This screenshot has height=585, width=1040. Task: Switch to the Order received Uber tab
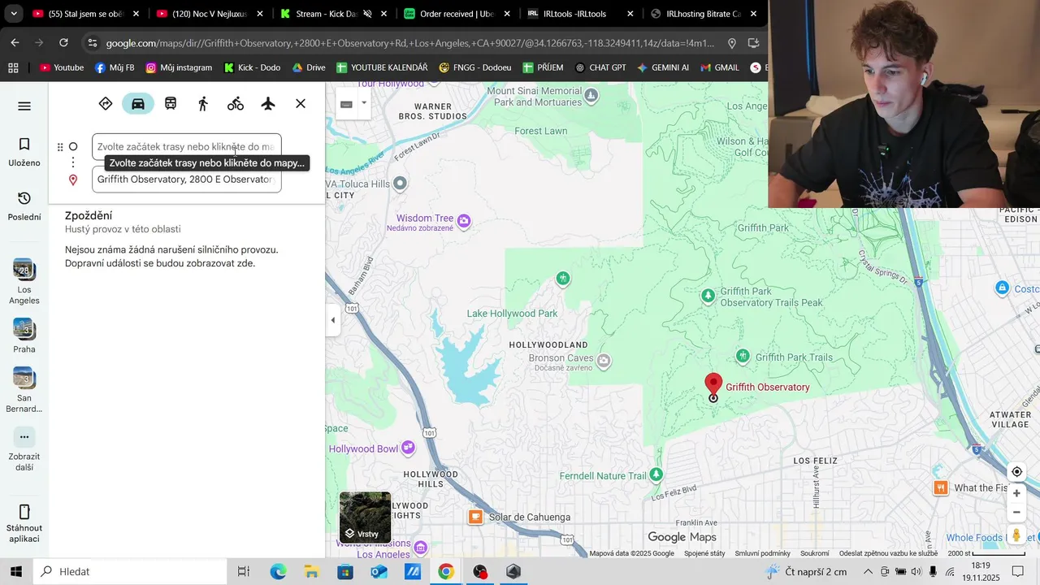pyautogui.click(x=457, y=14)
